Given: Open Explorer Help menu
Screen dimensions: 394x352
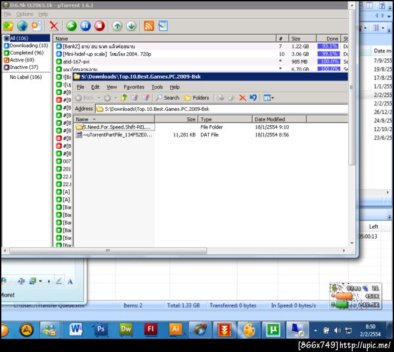Looking at the screenshot, I should pos(175,87).
